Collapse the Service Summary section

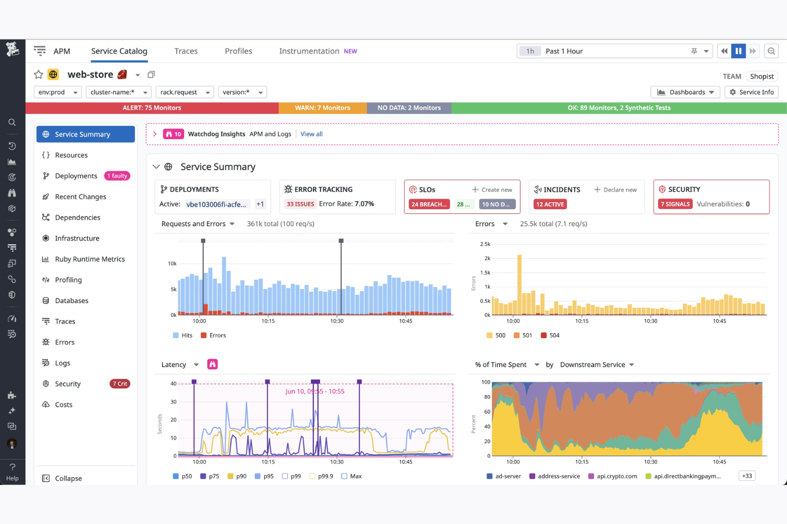tap(156, 166)
